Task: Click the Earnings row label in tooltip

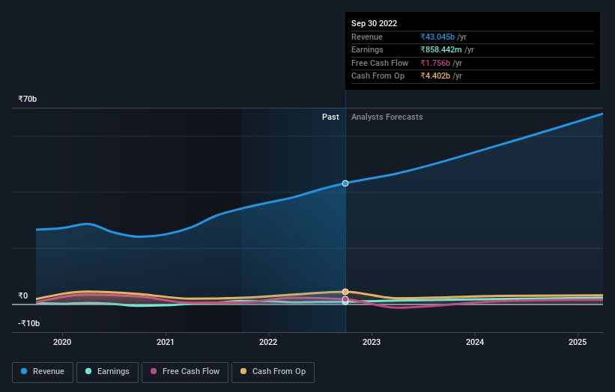Action: pyautogui.click(x=367, y=49)
